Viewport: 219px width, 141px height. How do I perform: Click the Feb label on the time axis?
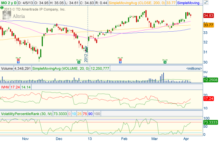124,139
